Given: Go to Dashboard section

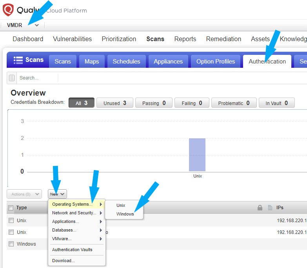Looking at the screenshot, I should click(28, 39).
